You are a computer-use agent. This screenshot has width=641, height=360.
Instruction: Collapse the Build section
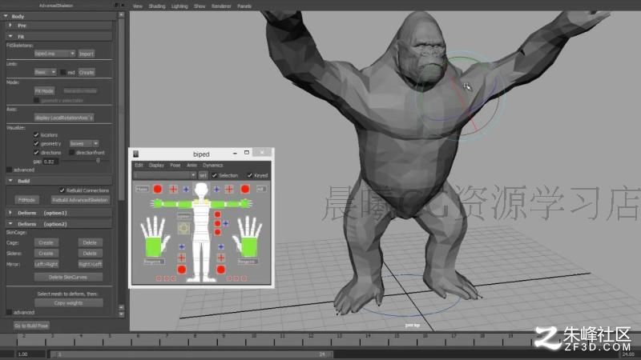point(10,181)
